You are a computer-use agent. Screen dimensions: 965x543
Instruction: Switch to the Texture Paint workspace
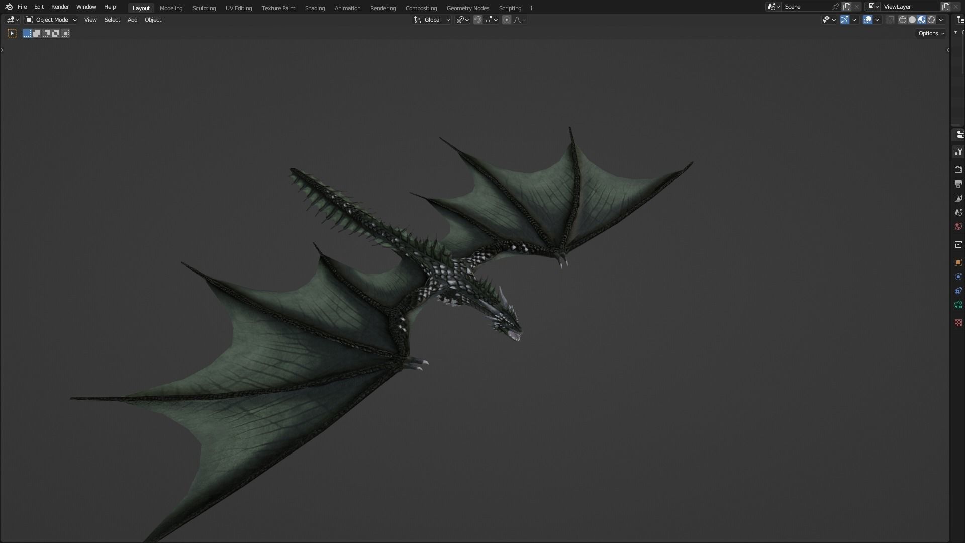click(278, 8)
